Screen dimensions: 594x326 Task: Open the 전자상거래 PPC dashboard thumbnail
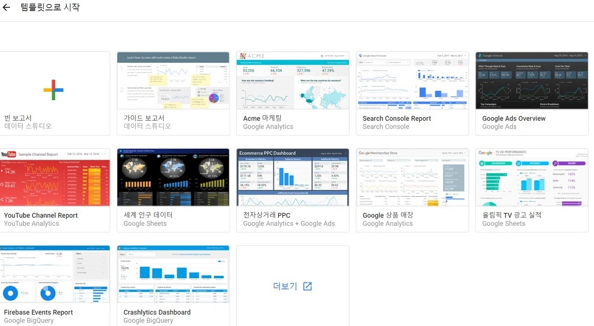point(292,177)
